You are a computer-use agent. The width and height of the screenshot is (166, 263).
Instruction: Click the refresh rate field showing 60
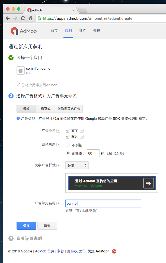[93, 153]
